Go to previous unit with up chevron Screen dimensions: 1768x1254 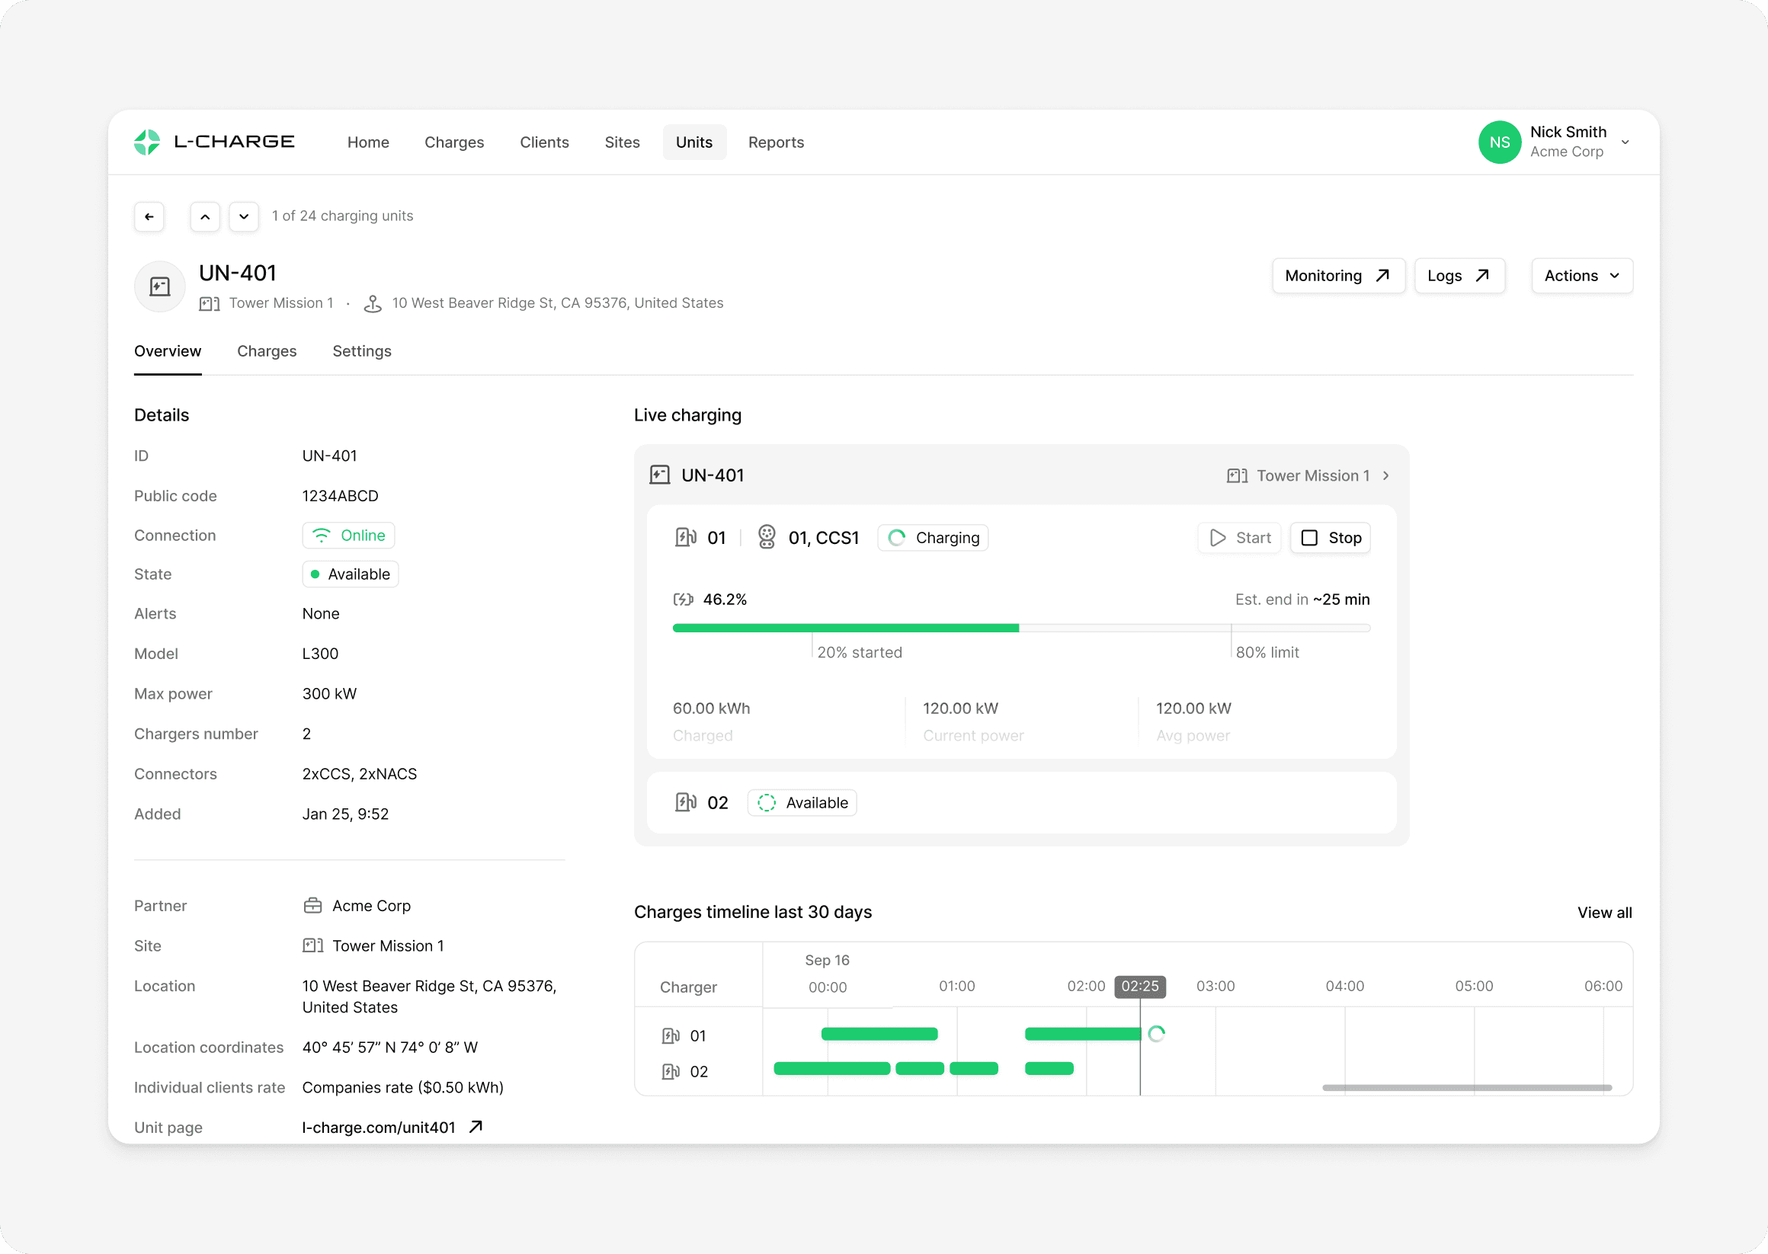(205, 216)
